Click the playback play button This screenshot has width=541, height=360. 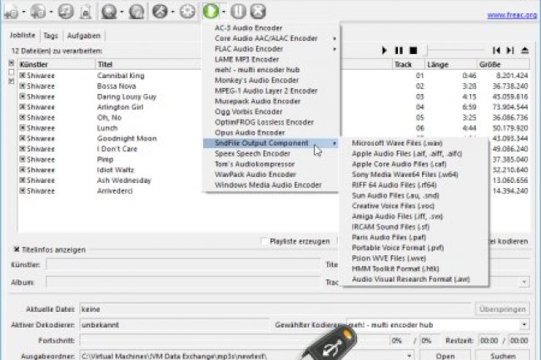pos(385,51)
